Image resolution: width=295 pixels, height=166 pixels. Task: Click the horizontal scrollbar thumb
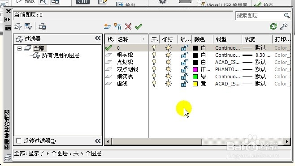pyautogui.click(x=157, y=141)
